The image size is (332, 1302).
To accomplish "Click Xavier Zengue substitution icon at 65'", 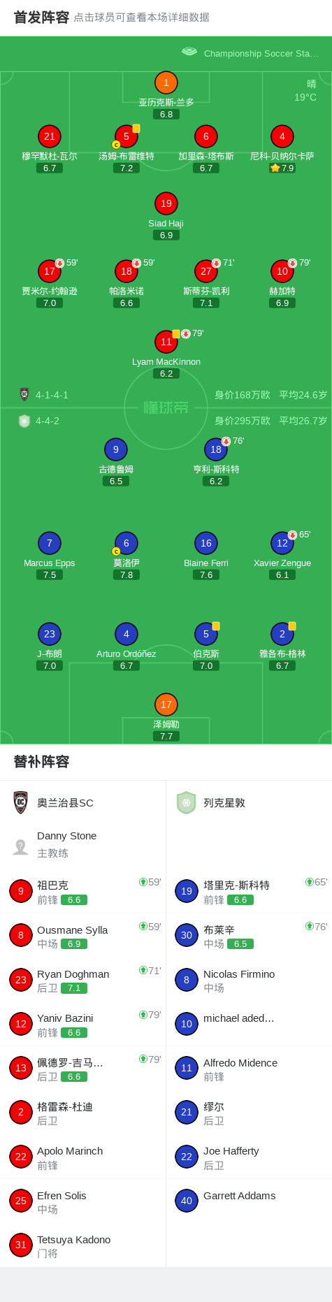I will (292, 535).
